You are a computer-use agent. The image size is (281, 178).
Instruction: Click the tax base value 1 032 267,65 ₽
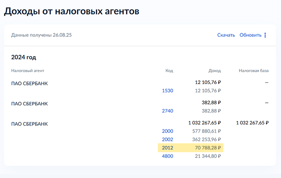[x=252, y=123]
